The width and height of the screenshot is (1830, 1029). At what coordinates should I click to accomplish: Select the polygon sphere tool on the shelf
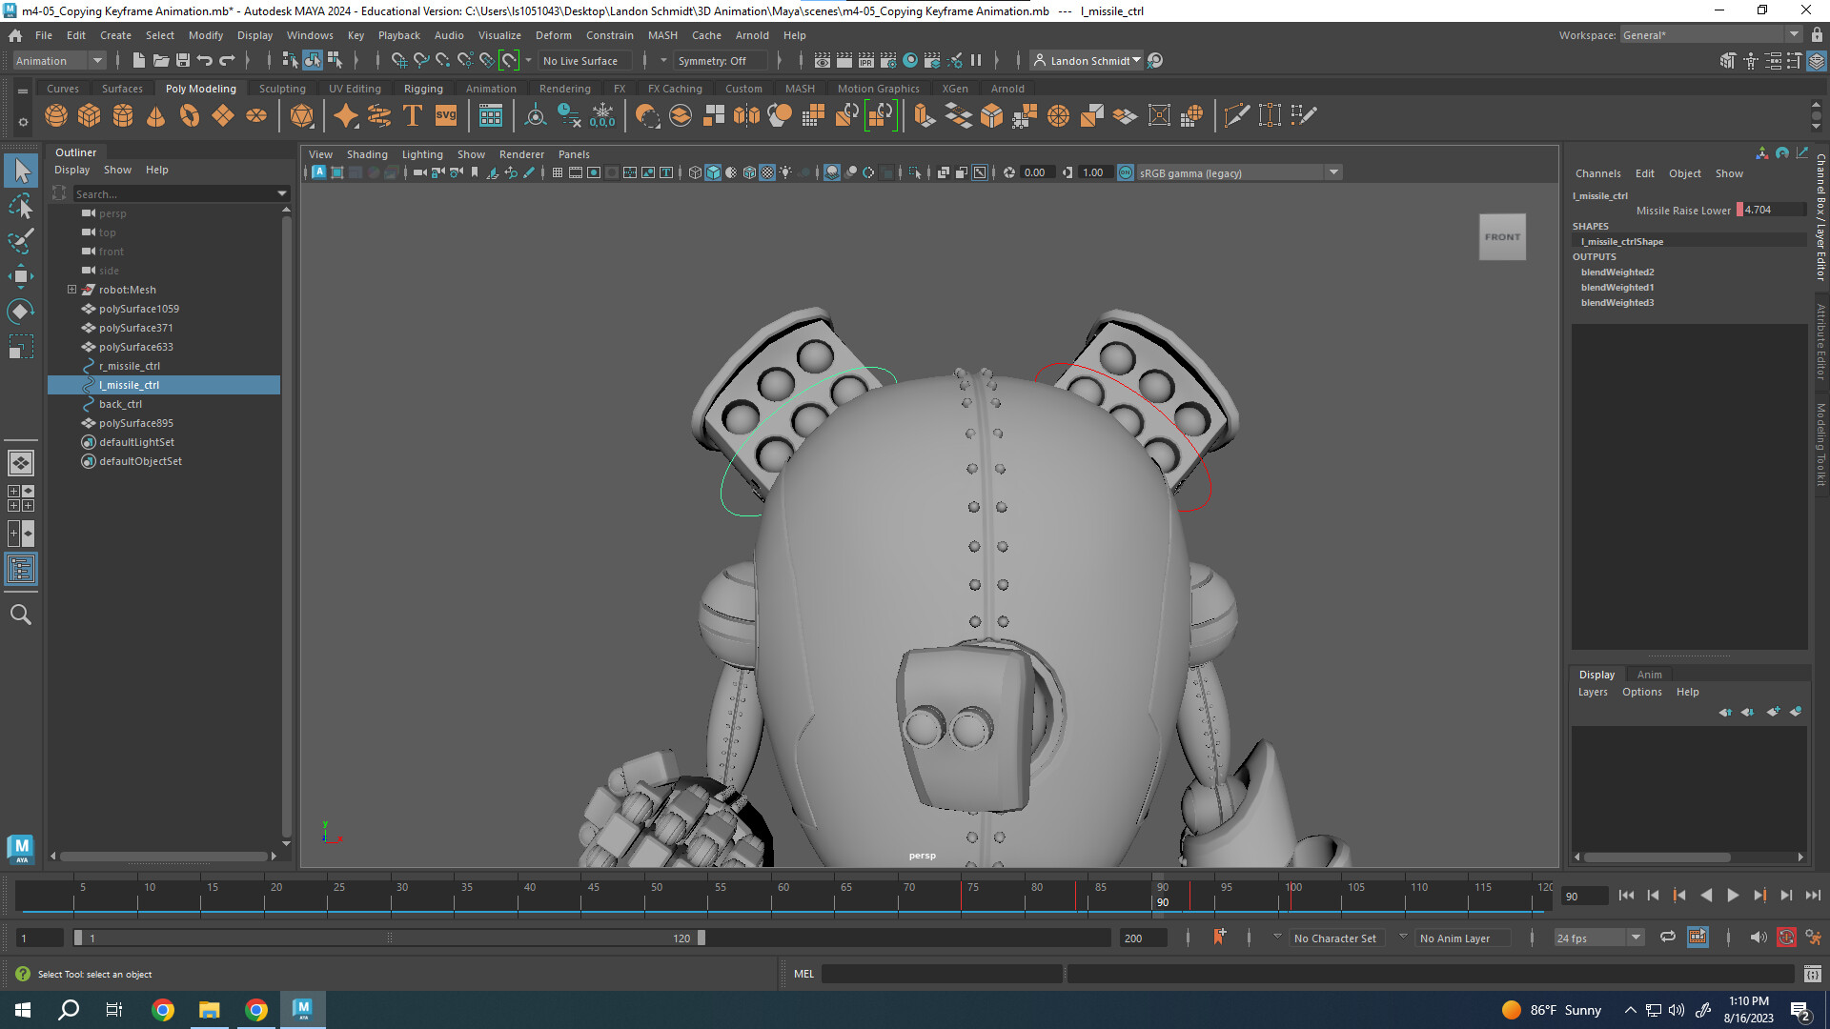coord(56,115)
